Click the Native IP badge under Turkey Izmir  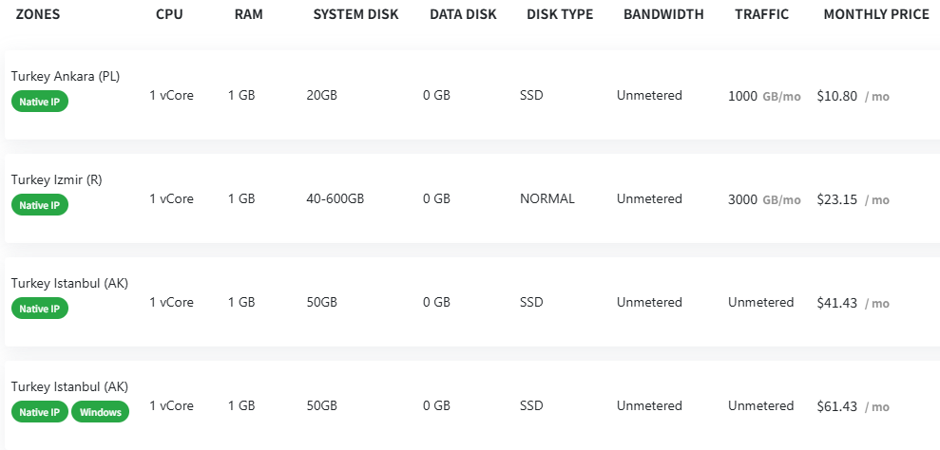point(40,205)
